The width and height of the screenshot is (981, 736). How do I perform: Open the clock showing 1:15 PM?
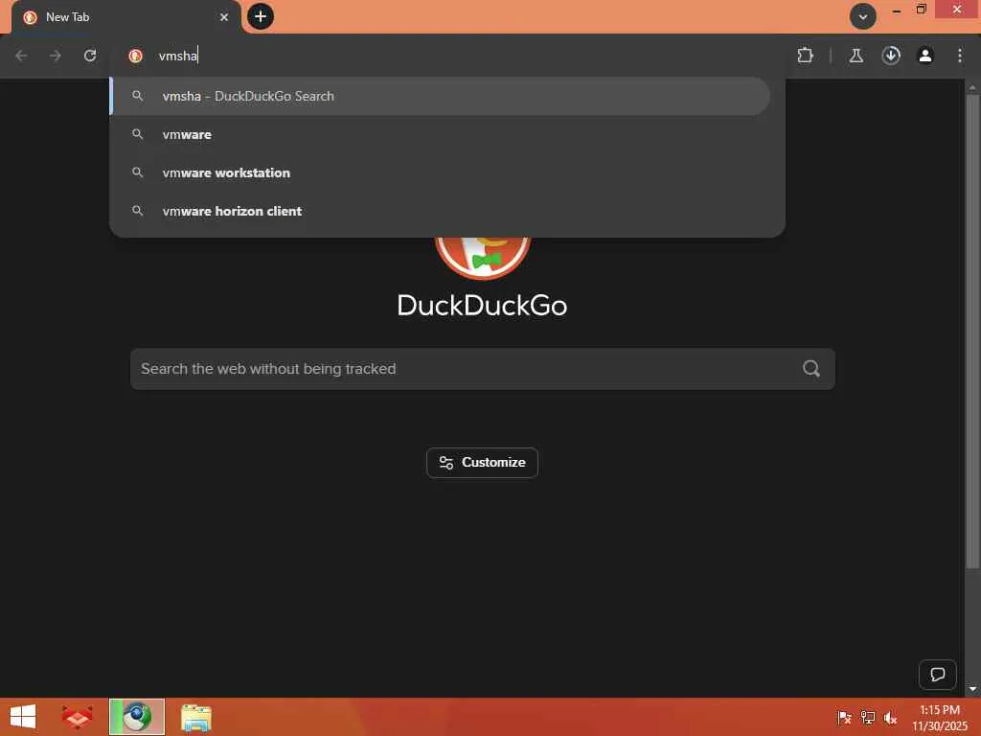tap(939, 717)
